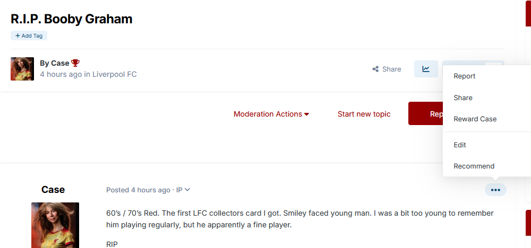Click the trophy icon next to By Case

point(75,63)
